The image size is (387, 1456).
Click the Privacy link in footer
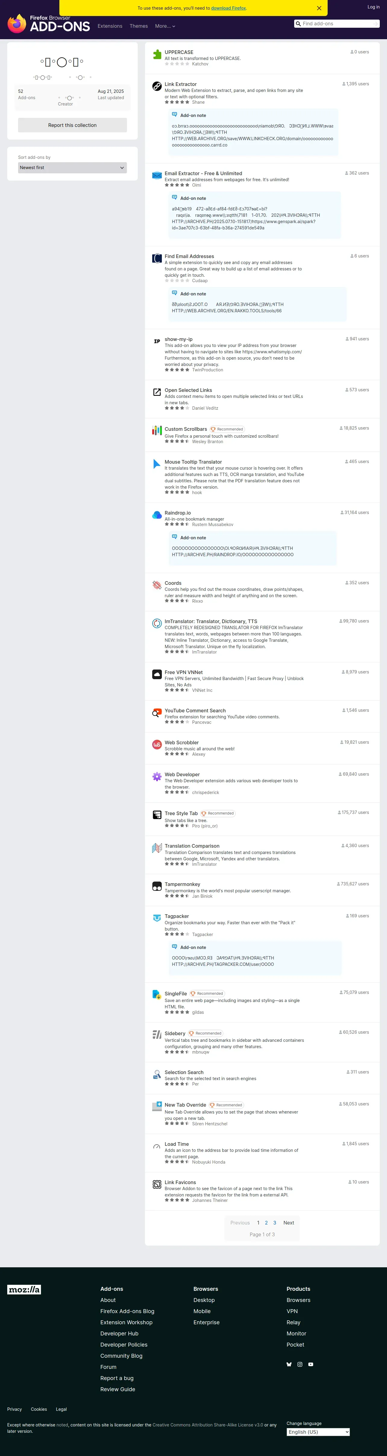tap(15, 1409)
